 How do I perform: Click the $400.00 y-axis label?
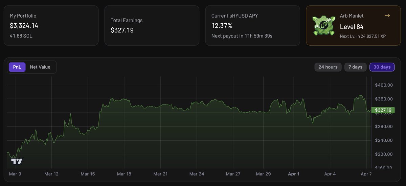(x=384, y=85)
